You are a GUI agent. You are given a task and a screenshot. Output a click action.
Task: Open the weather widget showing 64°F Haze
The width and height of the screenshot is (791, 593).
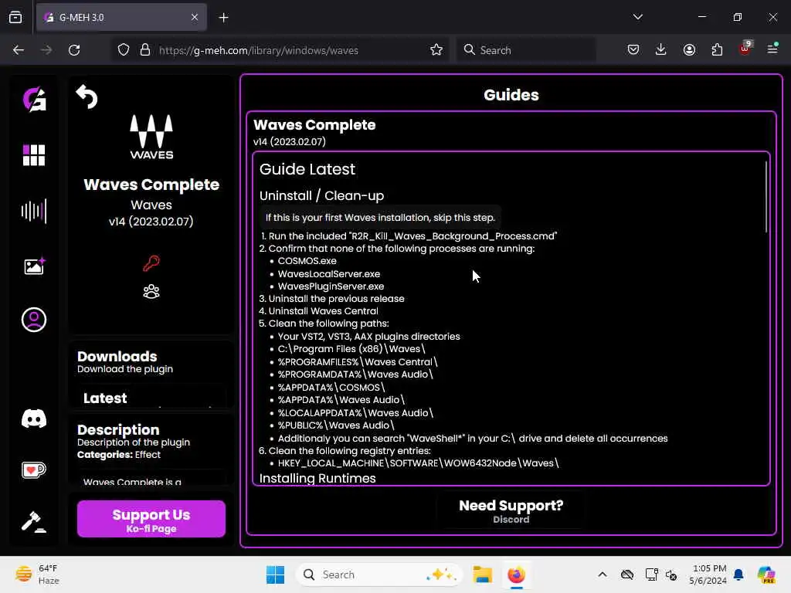[x=37, y=574]
